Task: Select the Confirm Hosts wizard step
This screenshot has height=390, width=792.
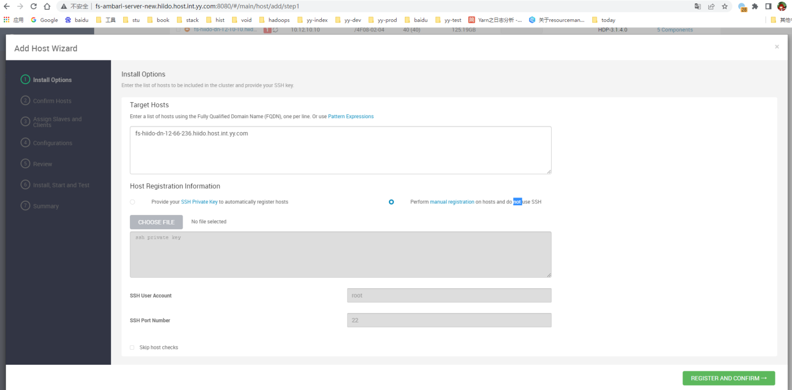Action: 52,101
